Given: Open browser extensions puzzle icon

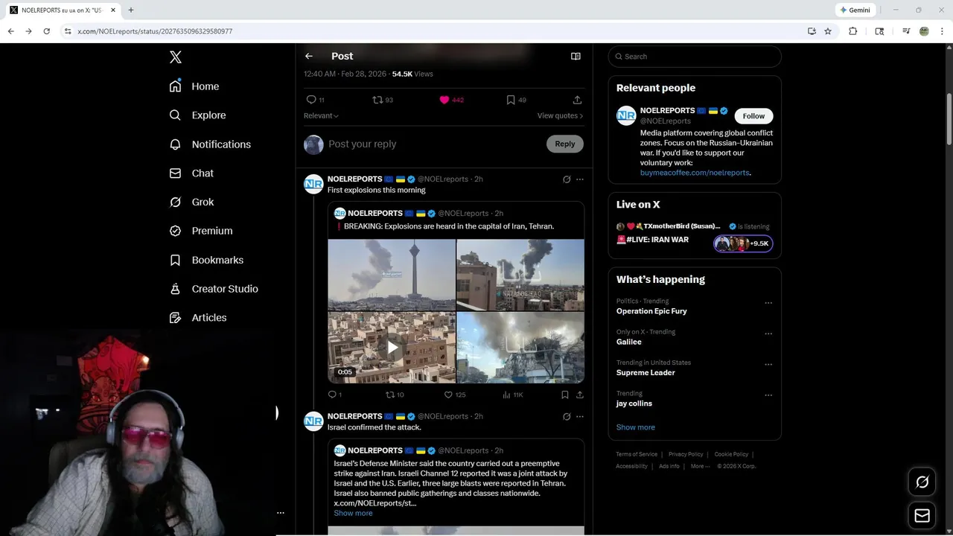Looking at the screenshot, I should 853,31.
